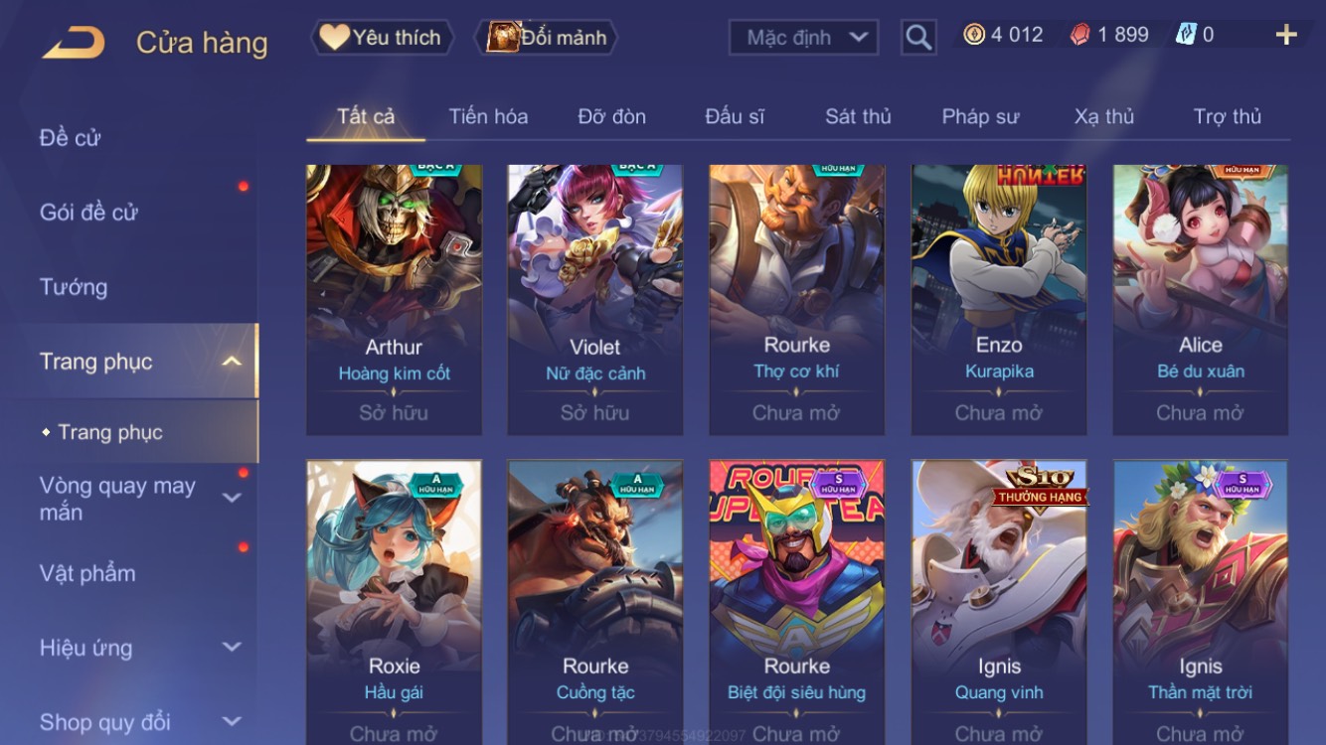Click the blue voucher currency icon

point(1186,35)
